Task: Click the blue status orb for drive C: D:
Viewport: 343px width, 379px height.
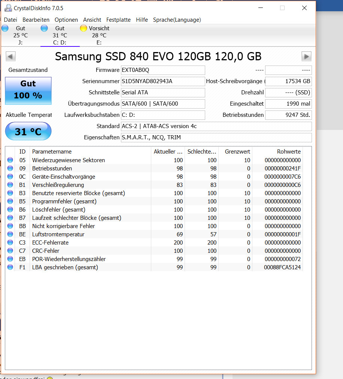Action: coord(44,28)
